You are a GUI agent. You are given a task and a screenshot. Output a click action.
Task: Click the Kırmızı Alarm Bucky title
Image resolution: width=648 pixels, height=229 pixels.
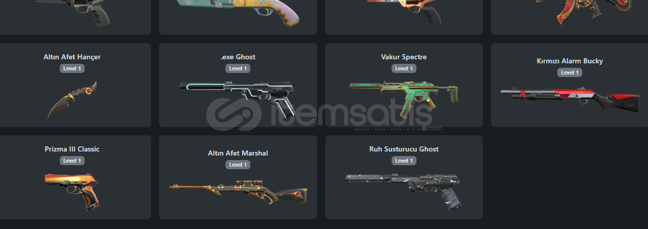click(570, 61)
